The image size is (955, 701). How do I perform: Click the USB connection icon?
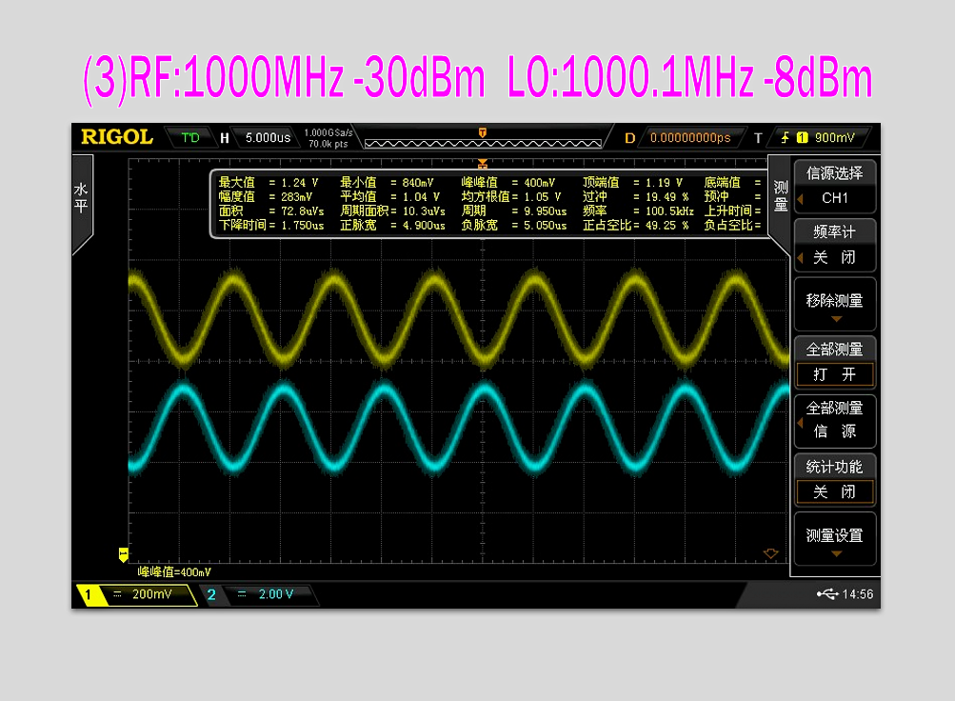click(x=827, y=594)
